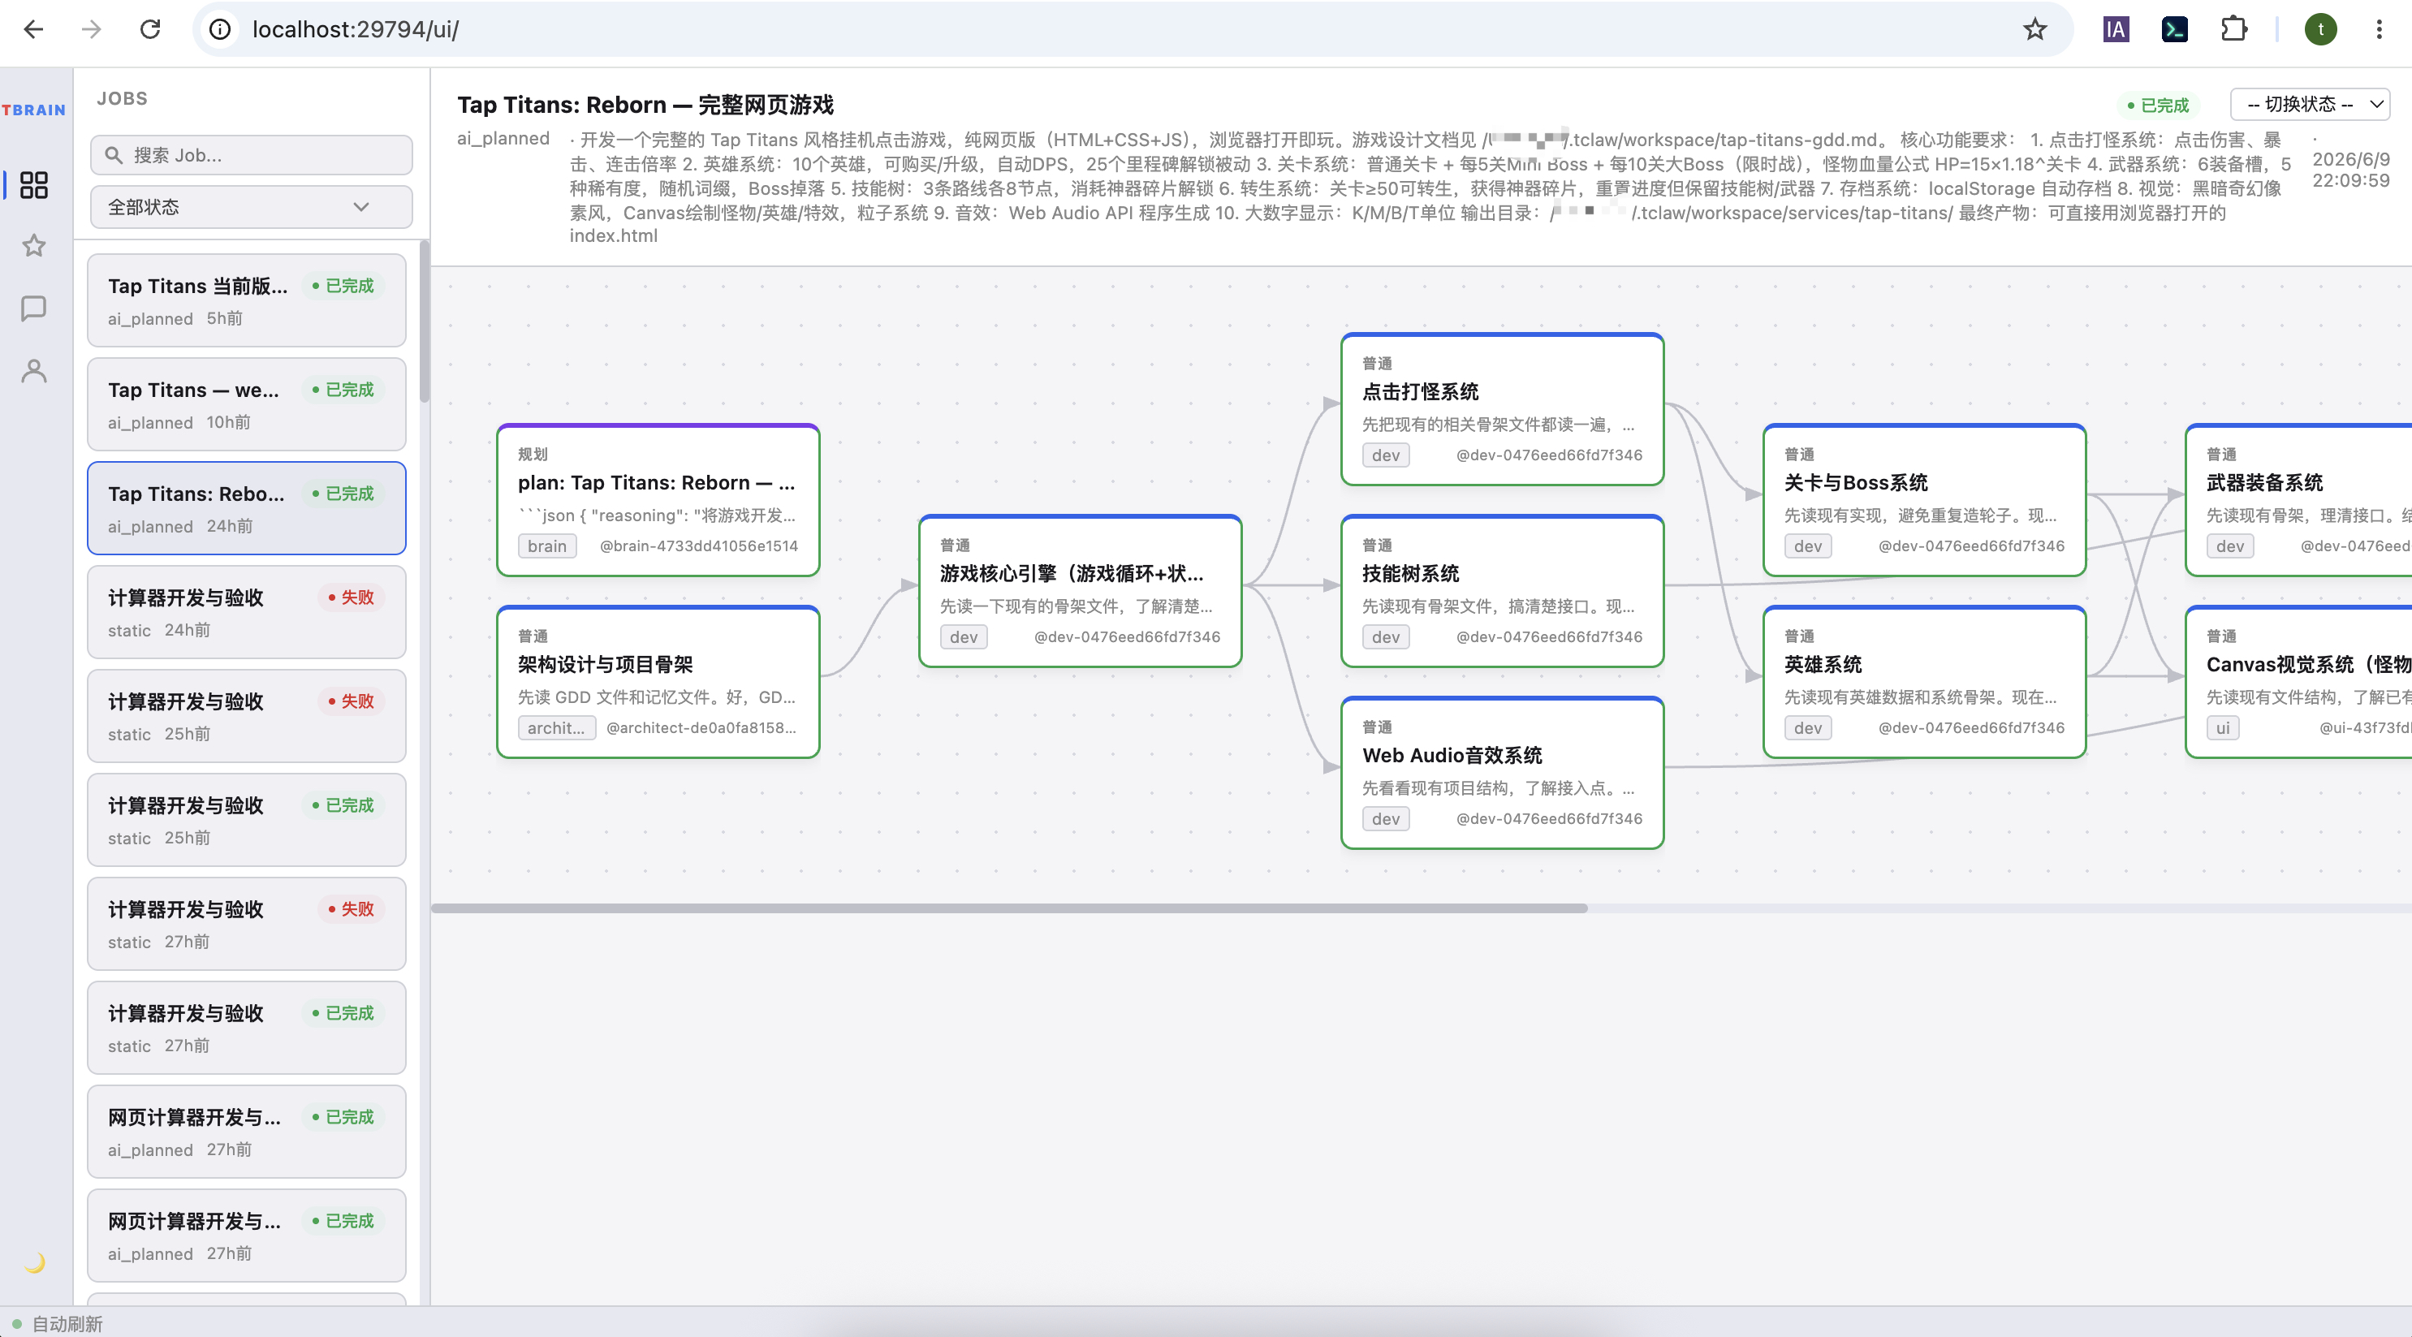Open the user profile sidebar icon

tap(34, 372)
